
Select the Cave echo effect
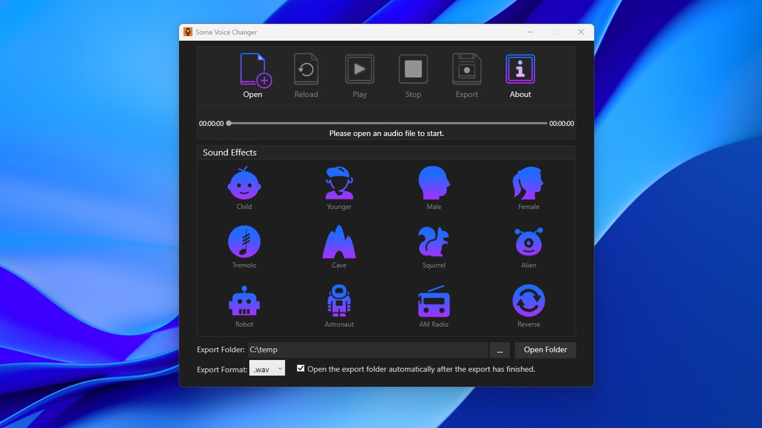coord(339,246)
